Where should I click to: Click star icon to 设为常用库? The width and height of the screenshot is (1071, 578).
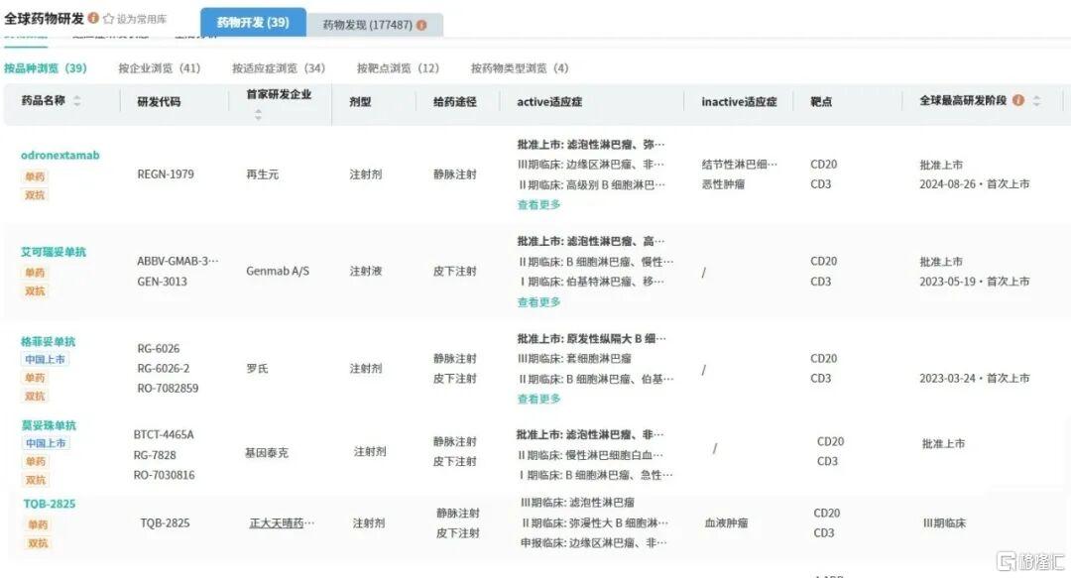click(x=108, y=19)
